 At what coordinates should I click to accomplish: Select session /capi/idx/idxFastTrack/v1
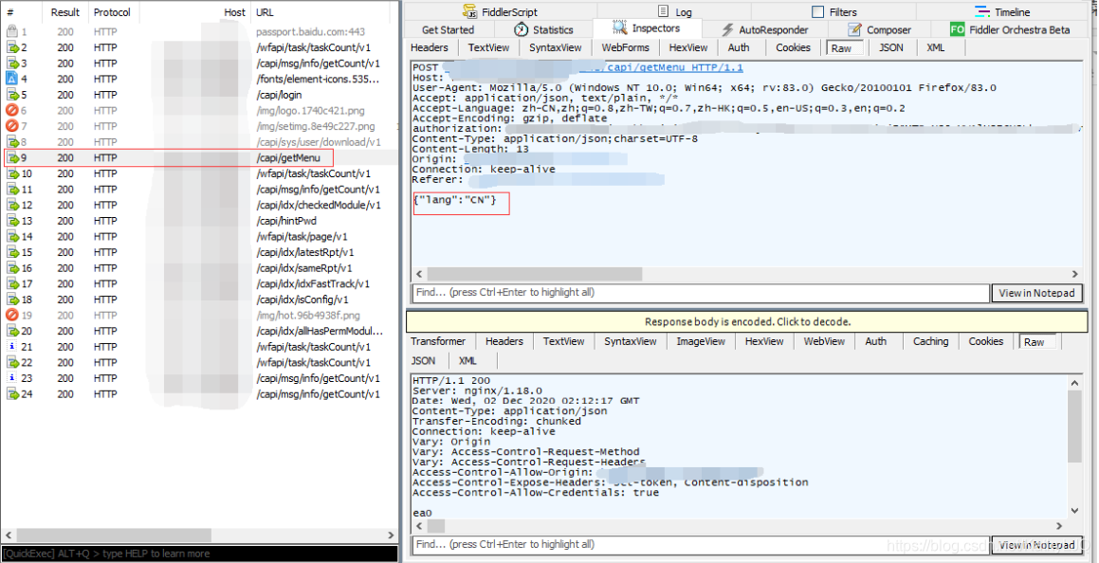tap(199, 283)
